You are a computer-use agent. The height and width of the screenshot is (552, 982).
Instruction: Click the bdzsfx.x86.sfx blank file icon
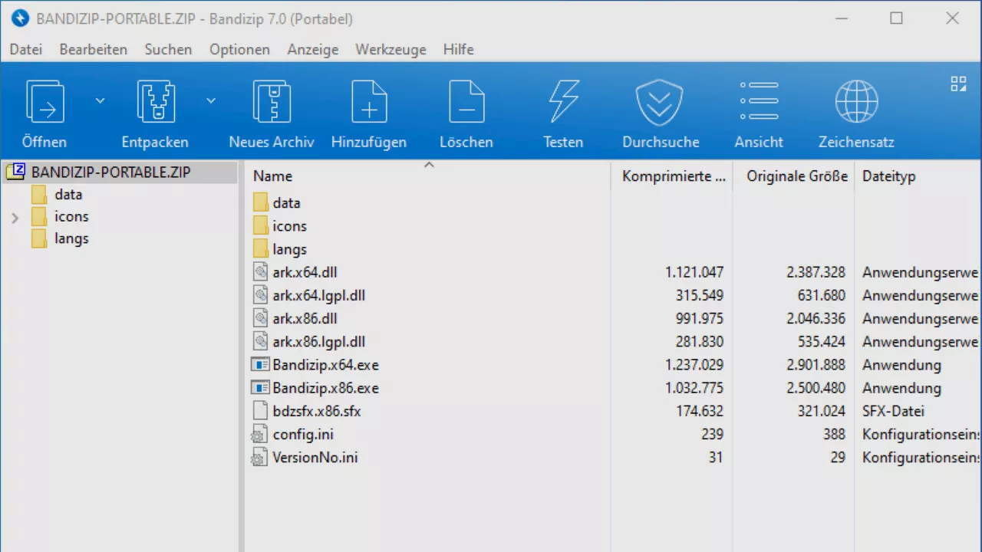tap(260, 411)
